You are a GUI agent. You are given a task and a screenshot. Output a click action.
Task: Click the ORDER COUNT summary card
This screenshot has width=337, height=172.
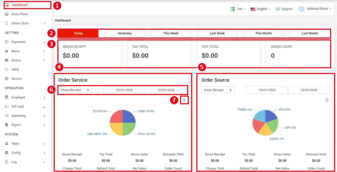298,54
